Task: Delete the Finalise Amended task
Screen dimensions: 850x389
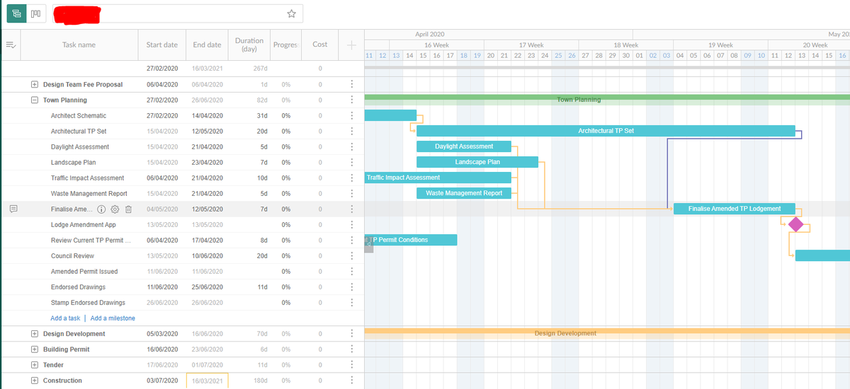Action: coord(128,209)
